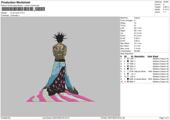Click the Zoom value 1:1
The height and width of the screenshot is (120, 170).
(x=164, y=12)
